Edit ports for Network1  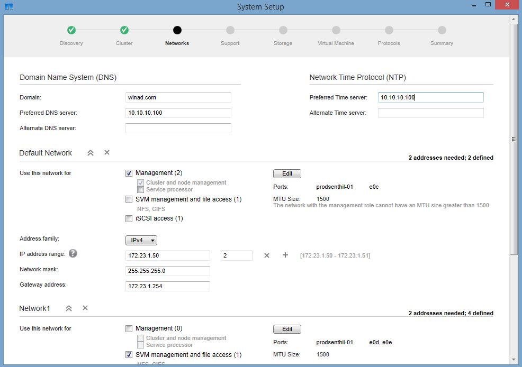(287, 328)
